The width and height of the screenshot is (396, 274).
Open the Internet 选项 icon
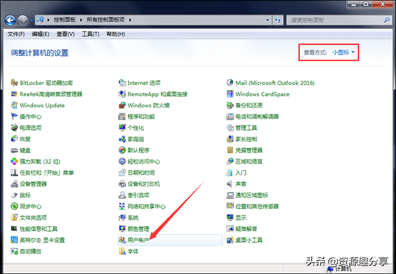click(122, 82)
